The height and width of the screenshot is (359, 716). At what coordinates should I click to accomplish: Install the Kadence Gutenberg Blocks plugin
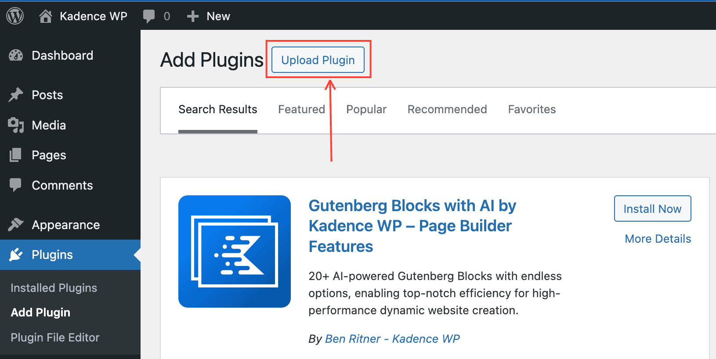tap(652, 209)
